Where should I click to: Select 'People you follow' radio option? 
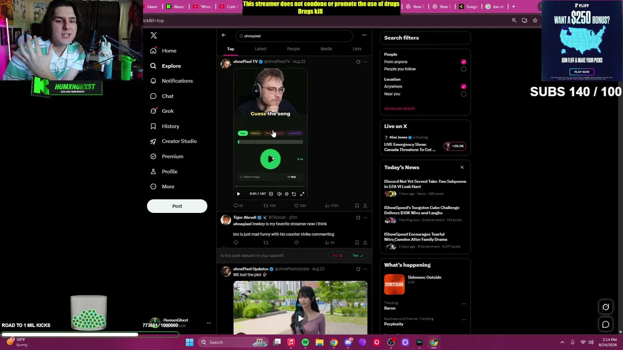coord(463,69)
